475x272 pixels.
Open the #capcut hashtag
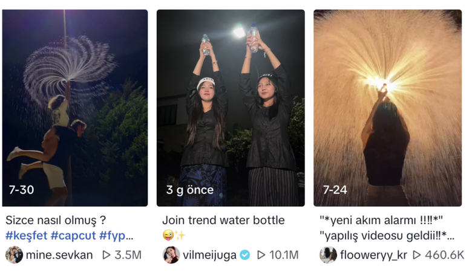tap(73, 236)
